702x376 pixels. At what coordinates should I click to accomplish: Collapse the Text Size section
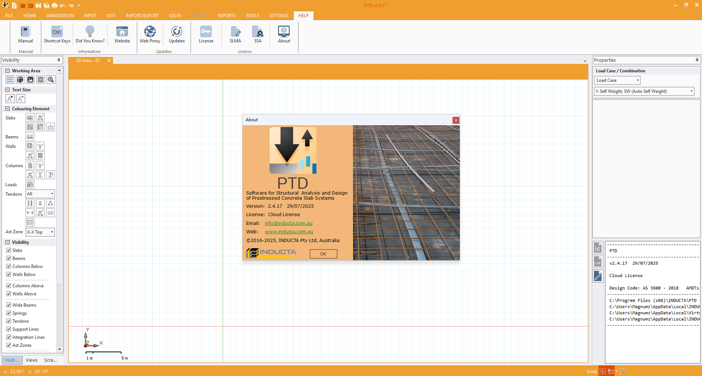click(x=7, y=90)
